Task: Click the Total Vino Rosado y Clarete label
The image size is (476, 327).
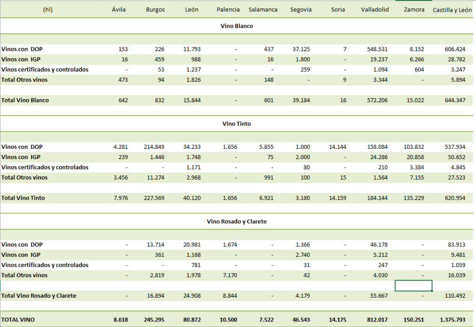Action: (39, 295)
